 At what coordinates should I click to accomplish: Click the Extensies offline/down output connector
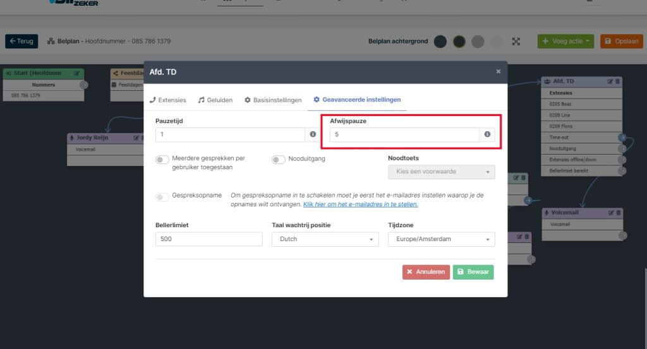tap(622, 160)
